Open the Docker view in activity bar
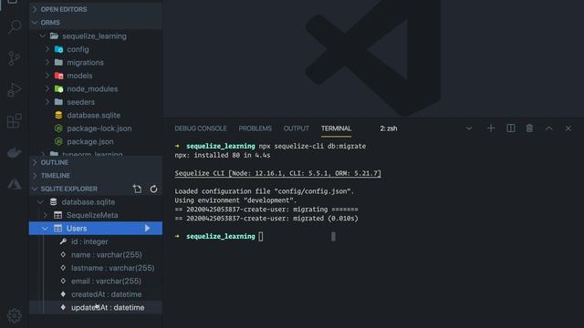Image resolution: width=584 pixels, height=328 pixels. 15,152
